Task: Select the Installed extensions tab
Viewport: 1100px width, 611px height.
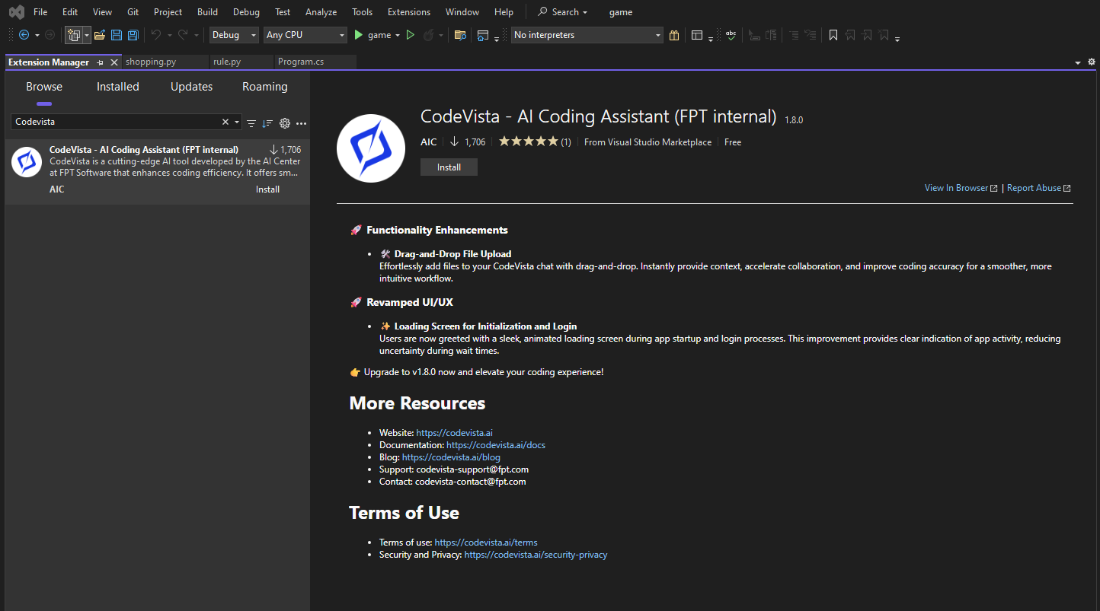Action: 118,87
